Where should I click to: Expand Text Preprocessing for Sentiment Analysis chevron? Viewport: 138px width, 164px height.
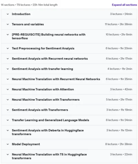click(8, 48)
